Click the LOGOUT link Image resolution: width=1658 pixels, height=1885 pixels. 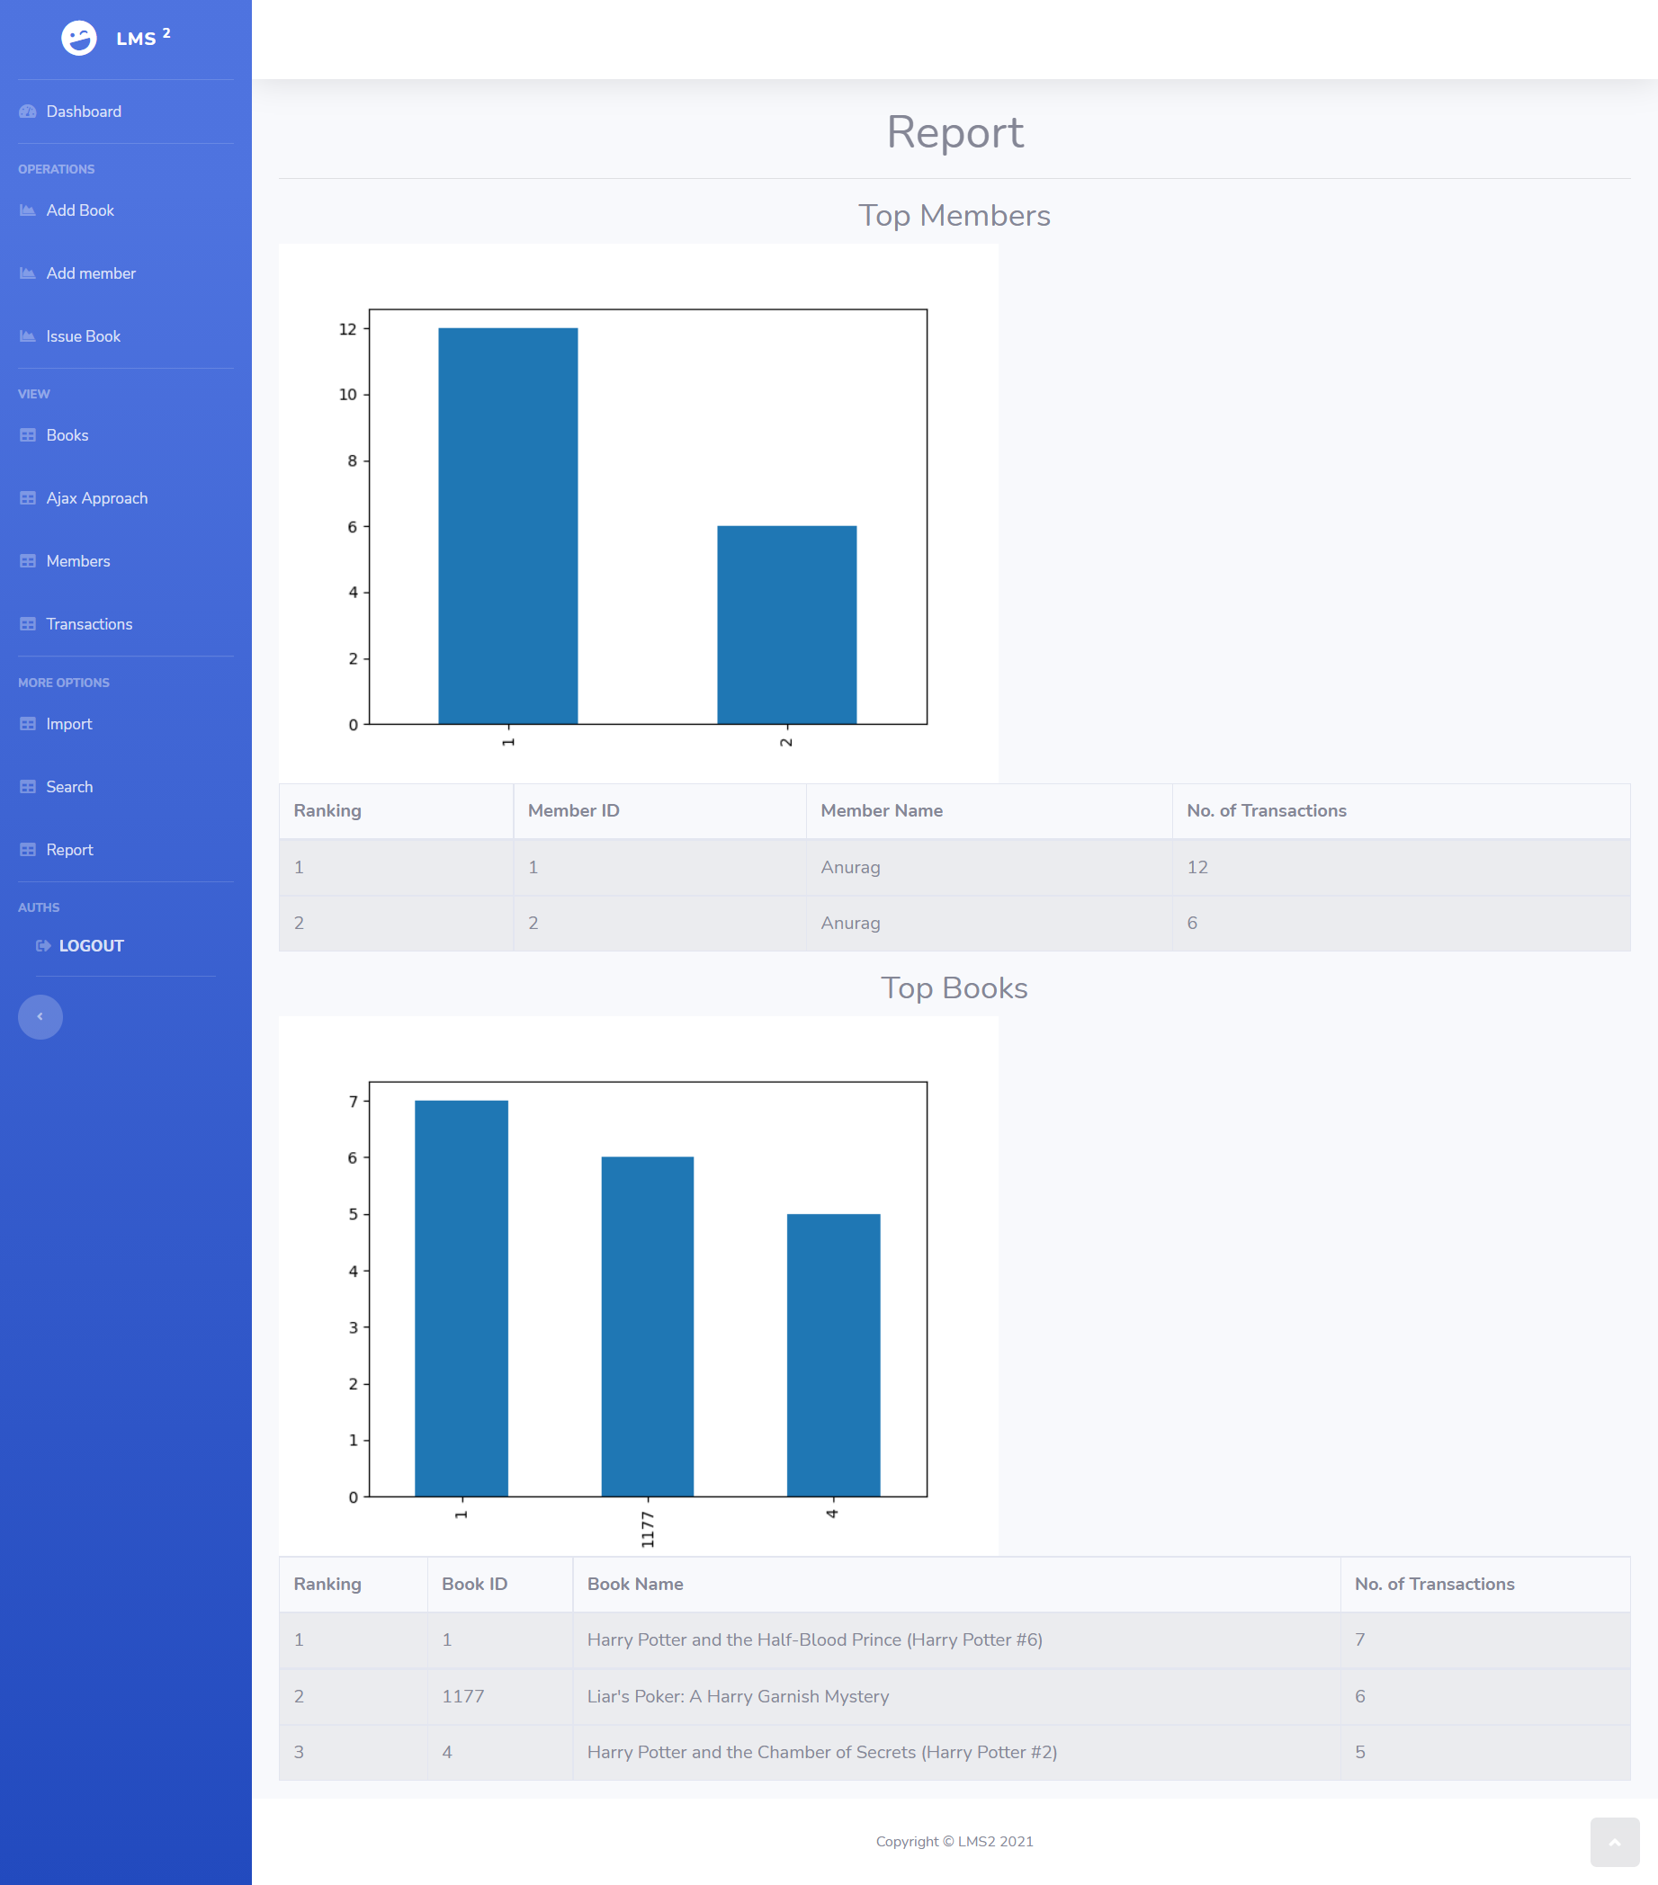coord(89,945)
